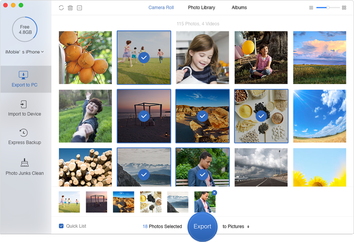Select Import to Device in sidebar
This screenshot has height=242, width=354.
[25, 109]
